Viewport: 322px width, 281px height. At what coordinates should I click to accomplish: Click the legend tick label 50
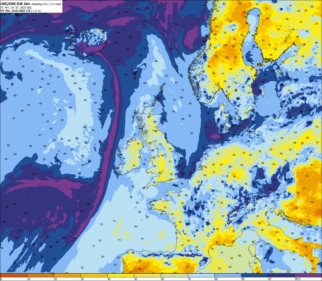pos(136,279)
